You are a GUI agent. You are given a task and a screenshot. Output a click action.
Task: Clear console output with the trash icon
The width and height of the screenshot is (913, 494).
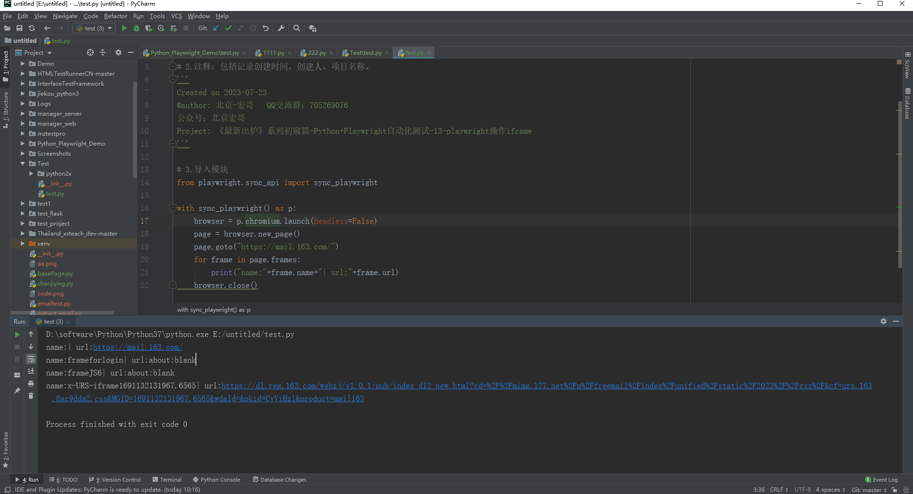click(x=31, y=396)
